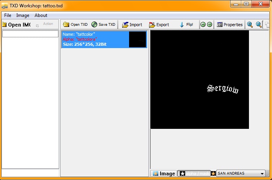Zoom out with magnifier minus icon
Image resolution: width=272 pixels, height=180 pixels.
259,25
